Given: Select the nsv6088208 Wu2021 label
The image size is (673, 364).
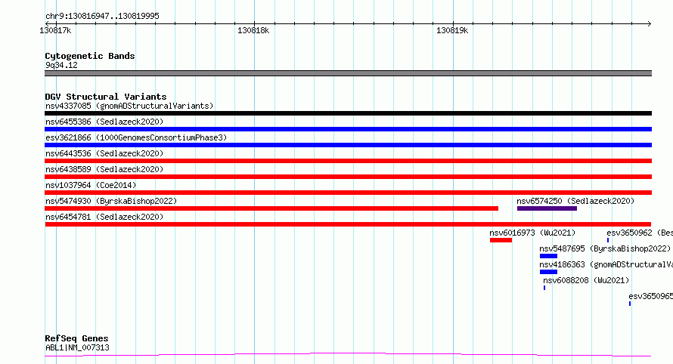Looking at the screenshot, I should point(586,280).
